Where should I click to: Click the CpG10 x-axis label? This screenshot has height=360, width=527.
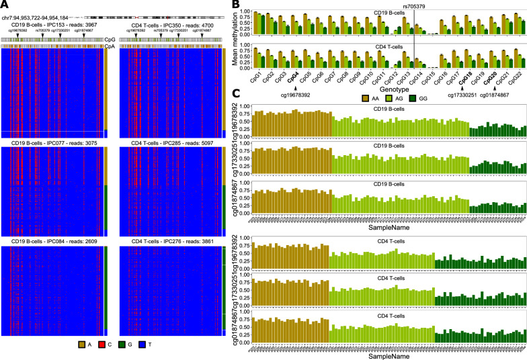coord(366,78)
